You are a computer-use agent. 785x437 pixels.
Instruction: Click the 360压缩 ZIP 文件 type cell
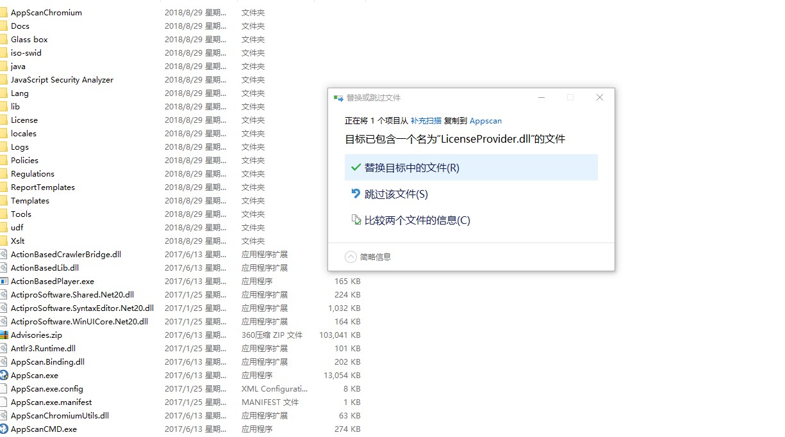point(272,335)
